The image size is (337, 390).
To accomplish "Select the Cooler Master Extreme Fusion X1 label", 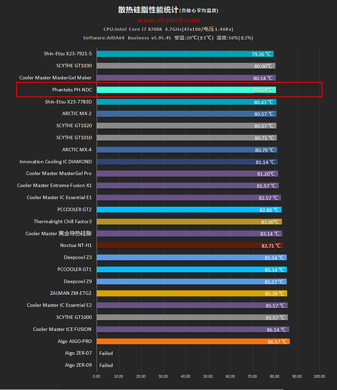I will 55,186.
